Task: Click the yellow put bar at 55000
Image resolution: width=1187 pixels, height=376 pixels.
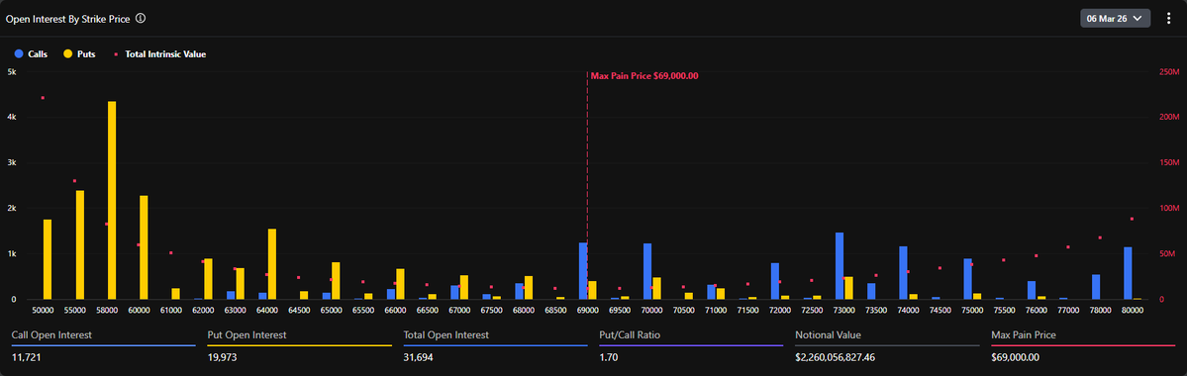Action: click(79, 245)
